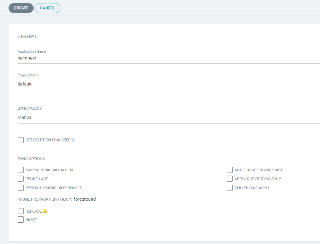Focus the Application Name field helm-test
The image size is (320, 244).
click(x=168, y=58)
